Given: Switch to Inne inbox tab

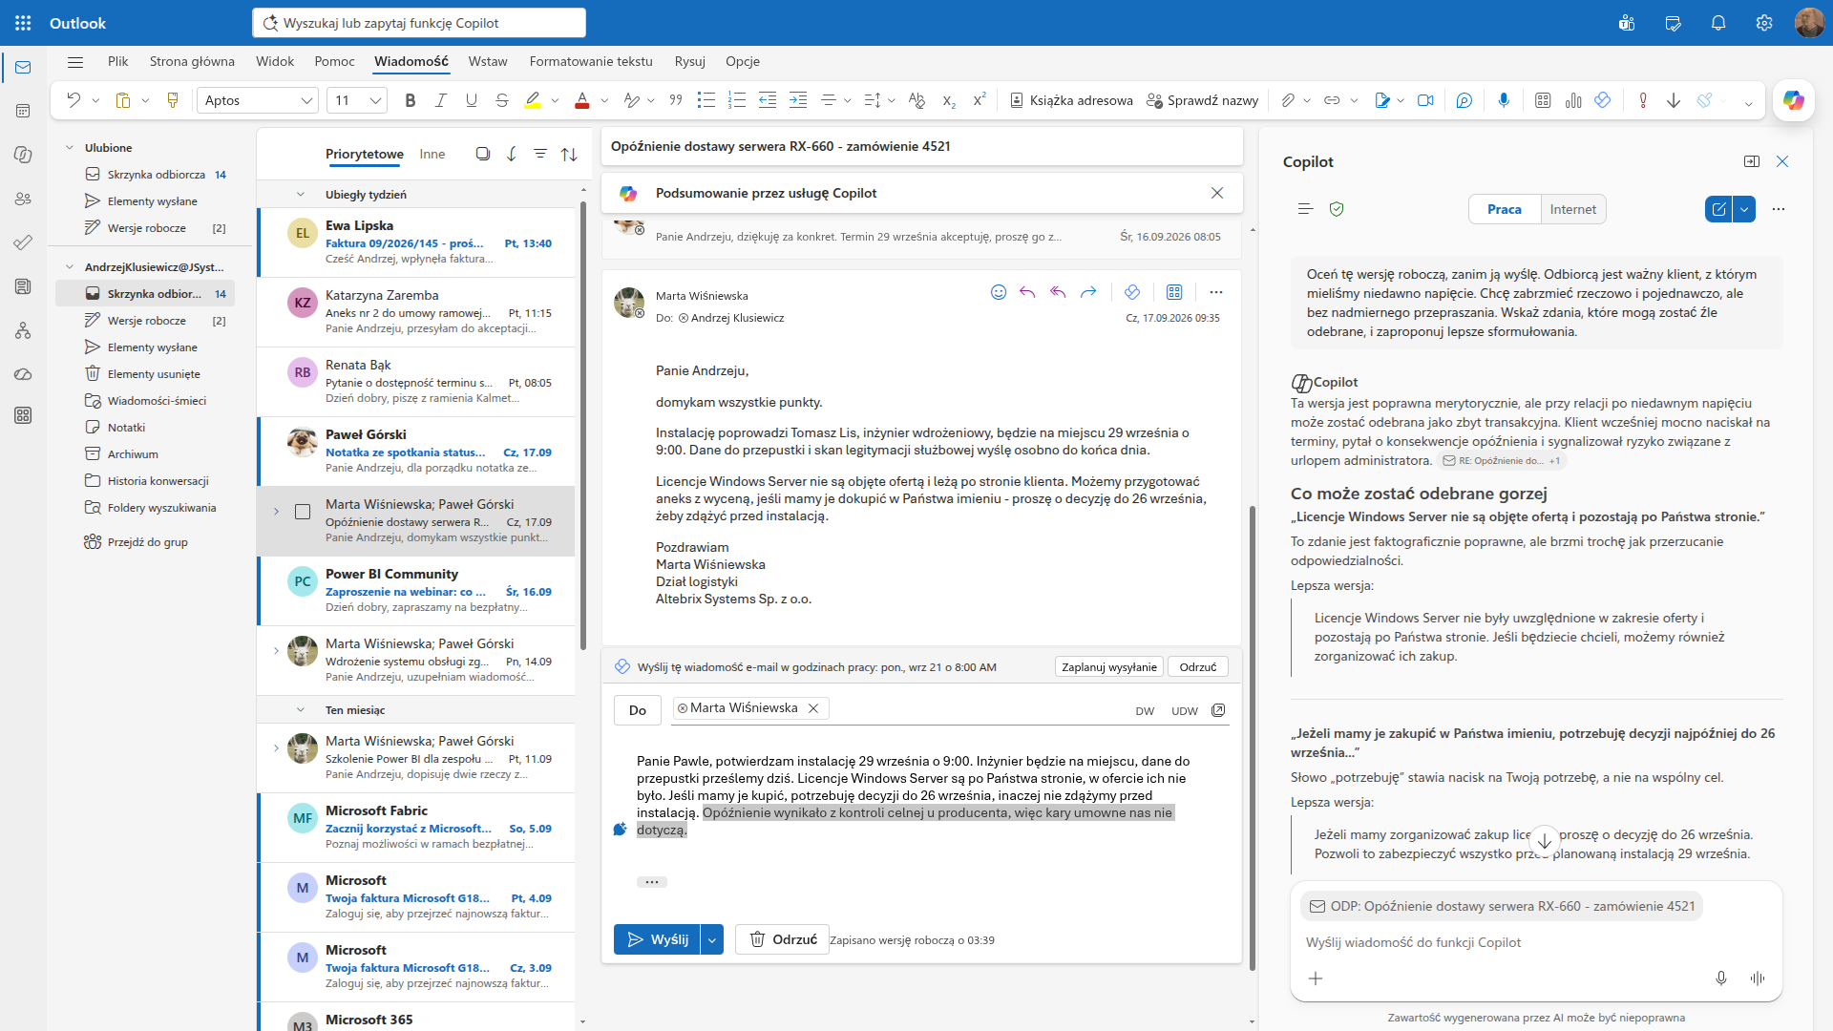Looking at the screenshot, I should [x=432, y=154].
